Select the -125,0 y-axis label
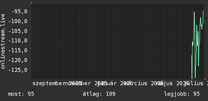Image resolution: width=208 pixels, height=101 pixels. point(18,70)
